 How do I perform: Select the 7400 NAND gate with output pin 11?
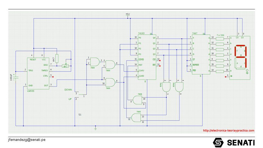(136, 118)
